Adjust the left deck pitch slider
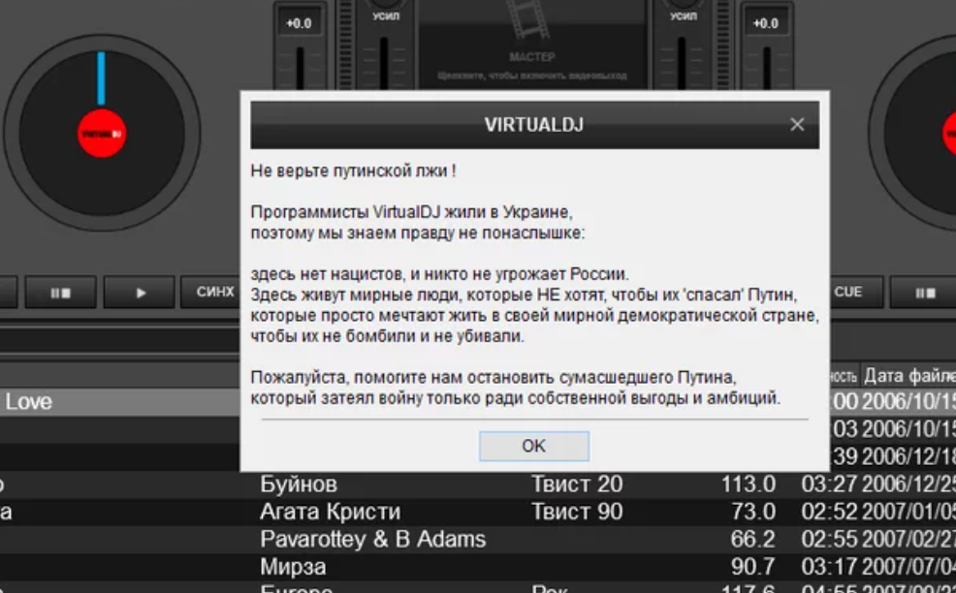The width and height of the screenshot is (956, 593). 300,67
